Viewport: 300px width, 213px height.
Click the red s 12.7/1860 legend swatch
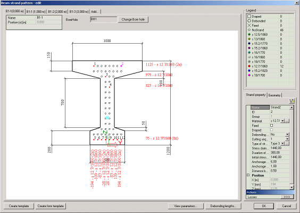249,66
